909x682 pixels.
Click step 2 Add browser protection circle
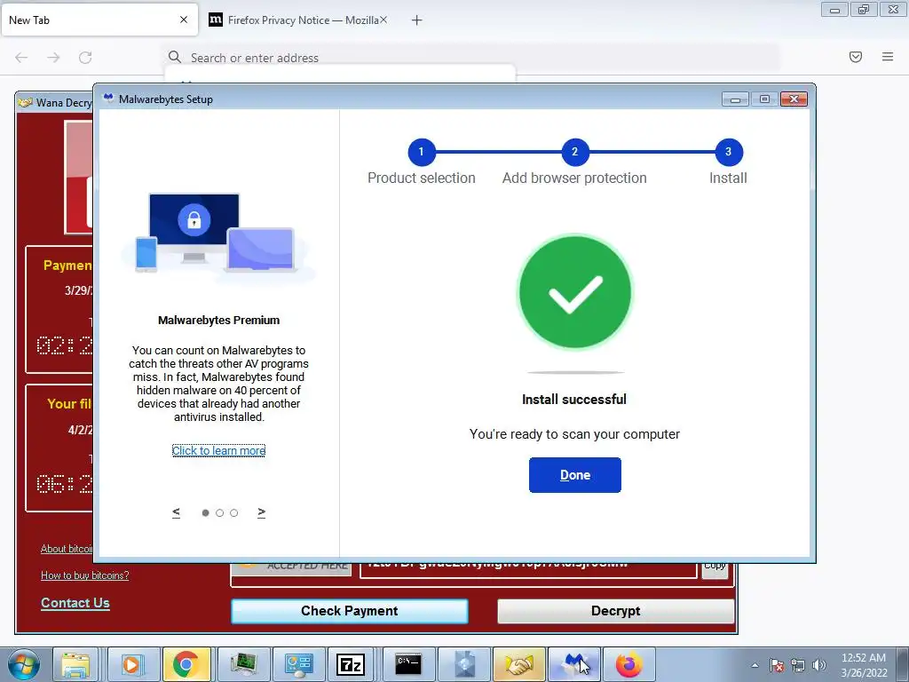pyautogui.click(x=575, y=152)
